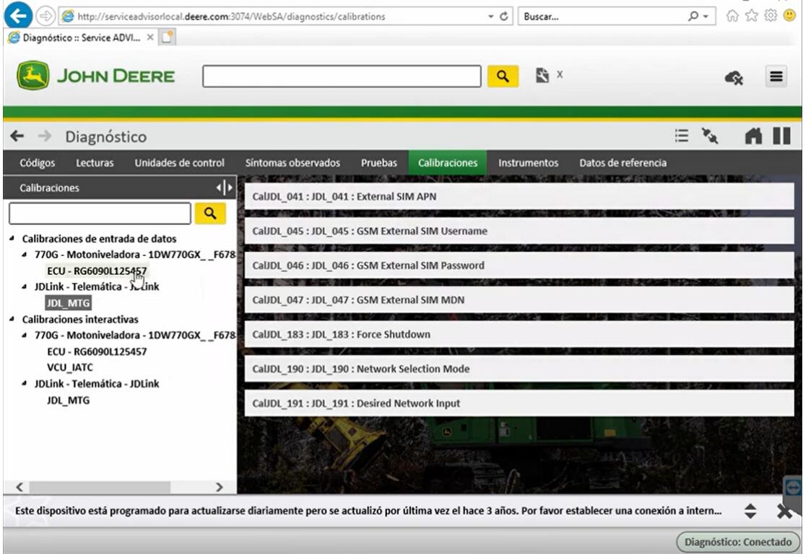The width and height of the screenshot is (803, 554).
Task: Select the Calibraciones tab
Action: pos(448,163)
